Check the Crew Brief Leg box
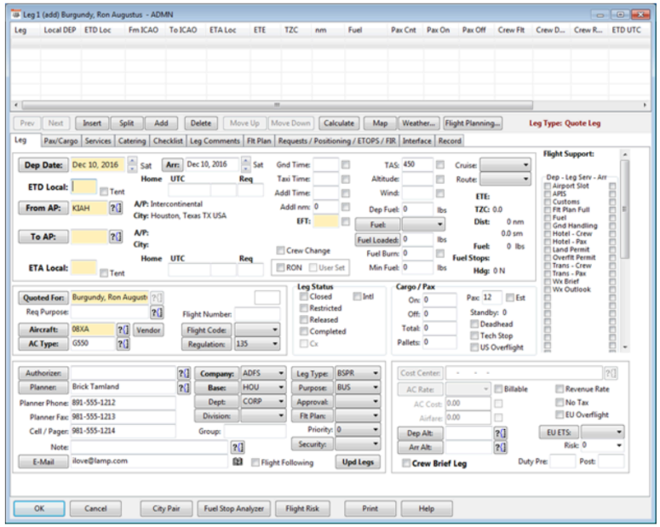 point(406,463)
